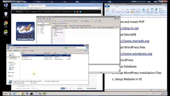Open the HeidiSQL Edit menu

(x=41, y=19)
